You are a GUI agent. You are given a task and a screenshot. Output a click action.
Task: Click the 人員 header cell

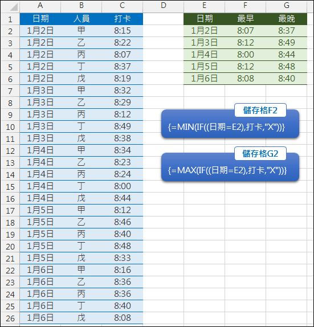coord(81,19)
